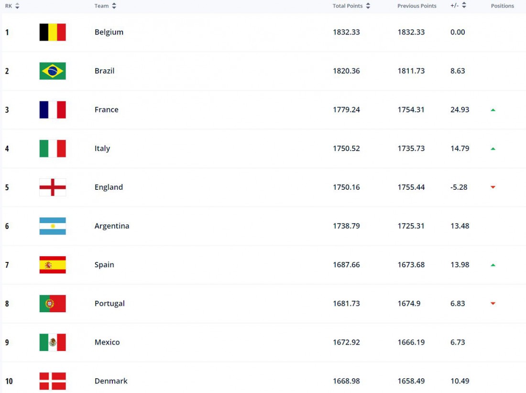Sort by Total Points column arrows
Screen dimensions: 526x393
368,6
